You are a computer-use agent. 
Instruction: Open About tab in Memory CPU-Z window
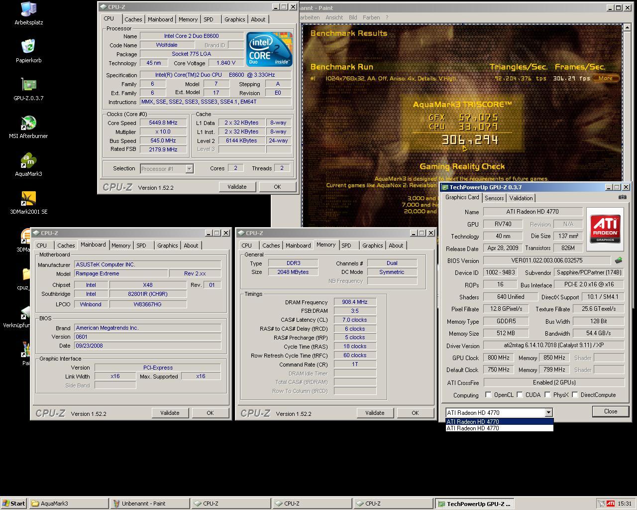tap(396, 246)
